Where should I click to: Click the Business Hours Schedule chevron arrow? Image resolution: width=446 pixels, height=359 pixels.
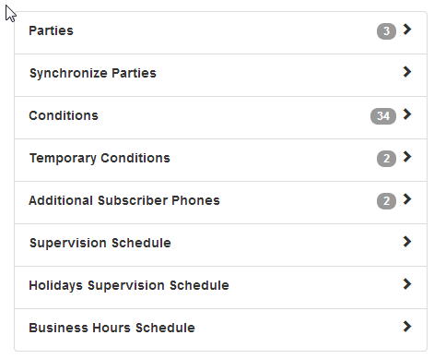pos(407,327)
